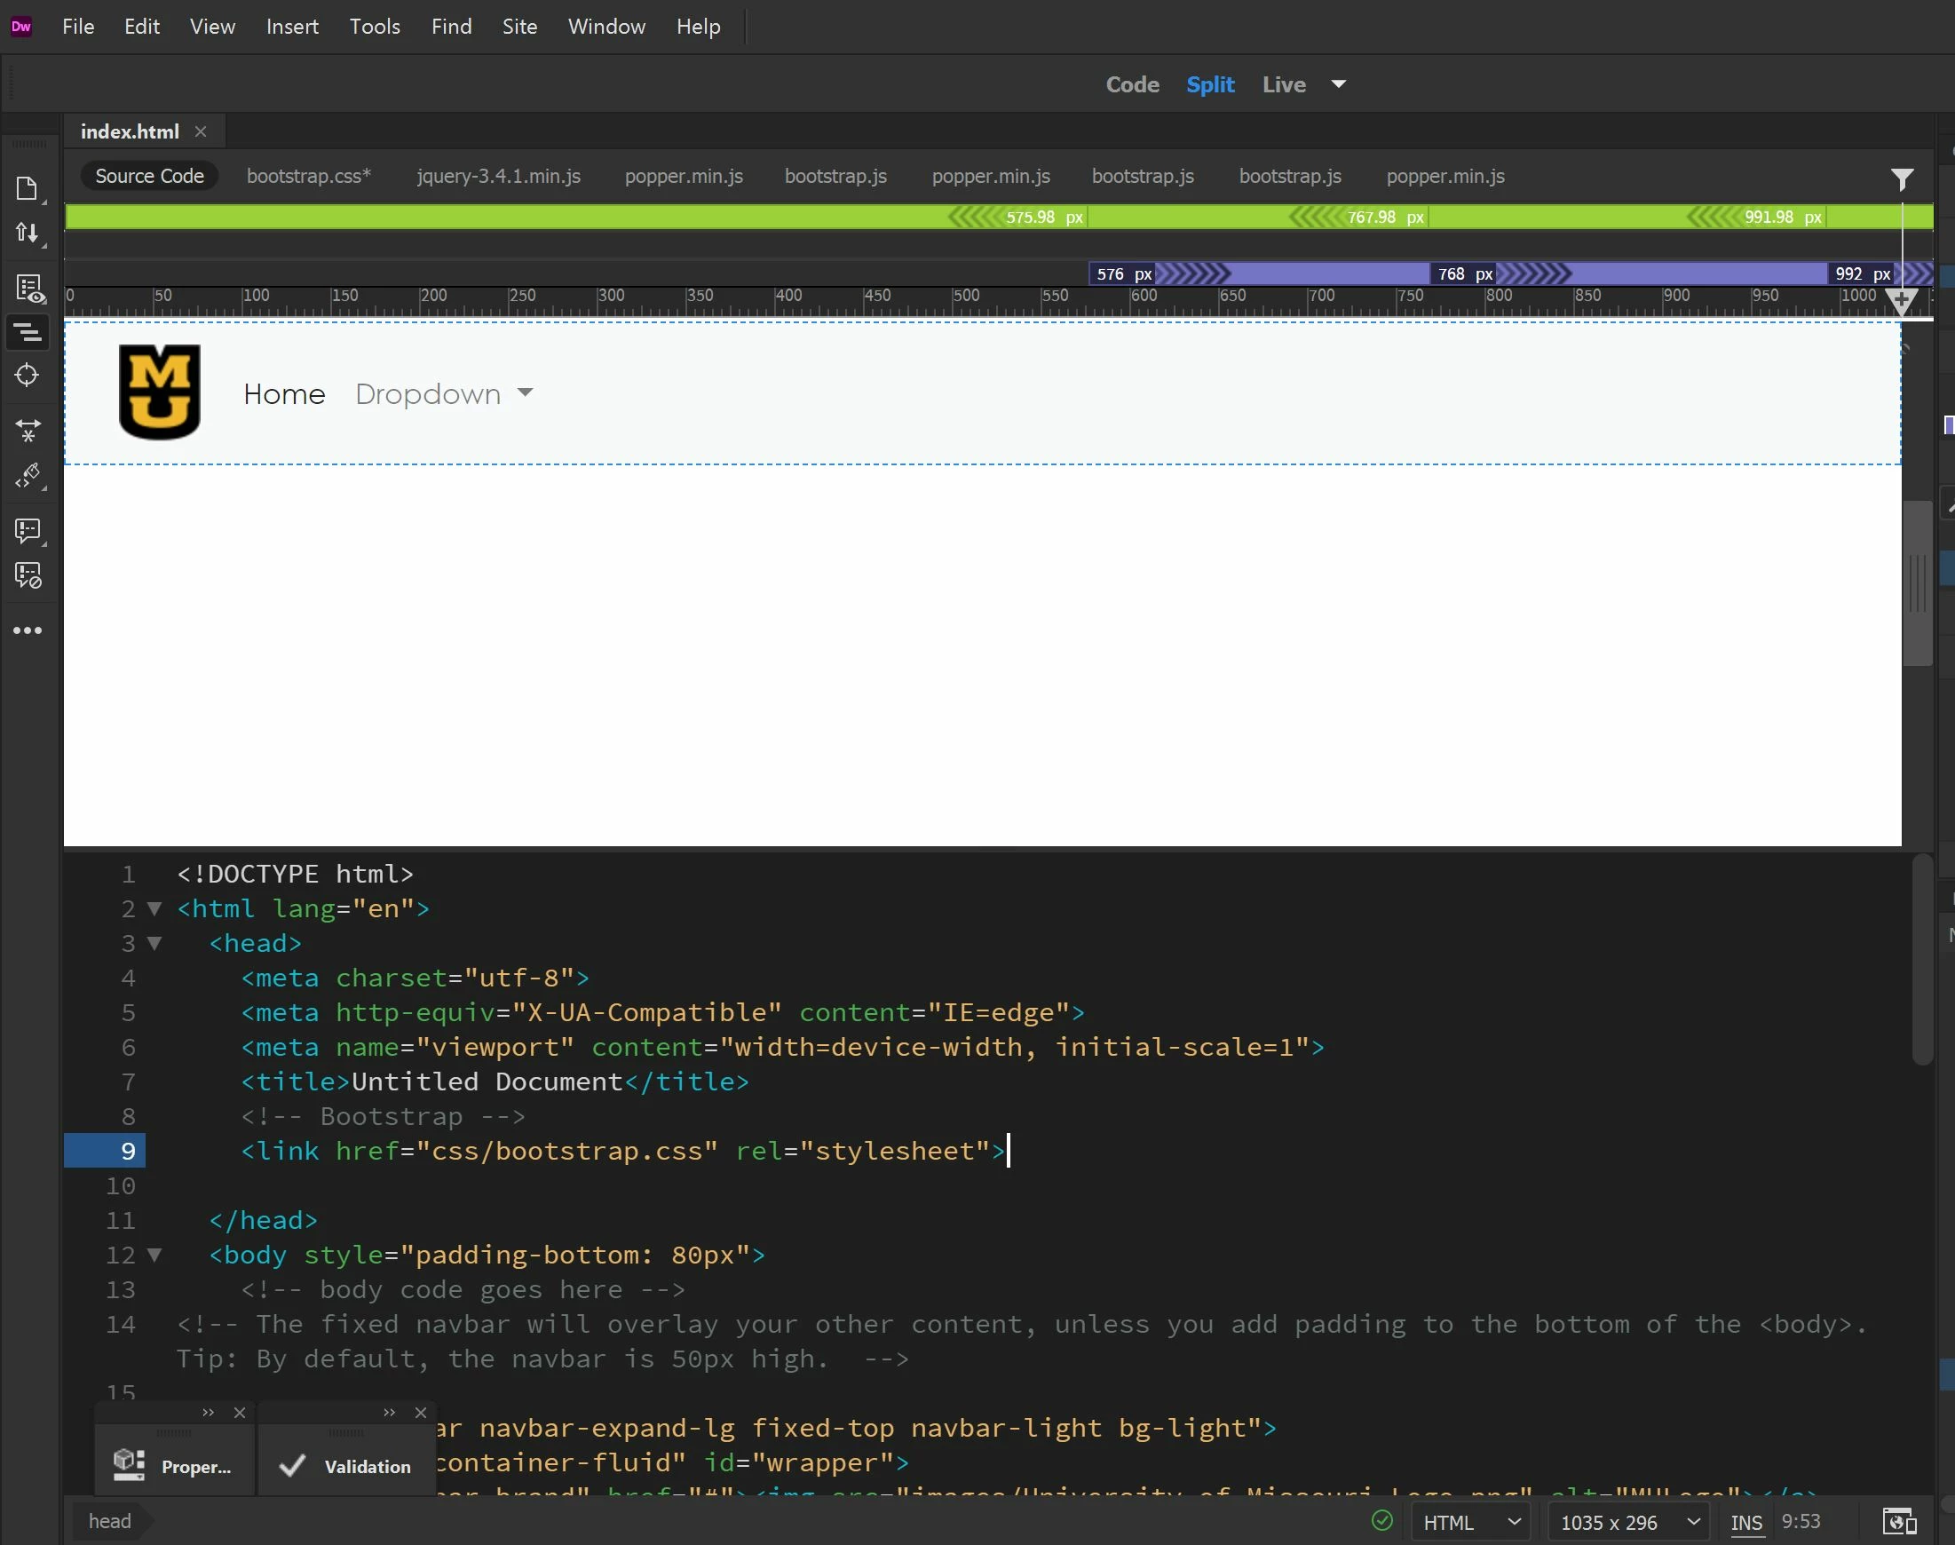Click the Code view button
The image size is (1955, 1545).
coord(1132,85)
